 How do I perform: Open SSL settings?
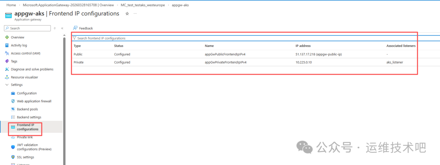pos(25,157)
